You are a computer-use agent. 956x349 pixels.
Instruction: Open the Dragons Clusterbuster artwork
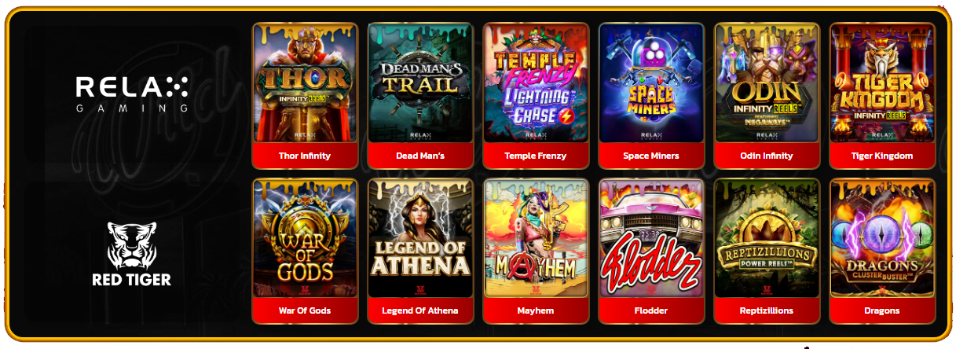[x=882, y=239]
